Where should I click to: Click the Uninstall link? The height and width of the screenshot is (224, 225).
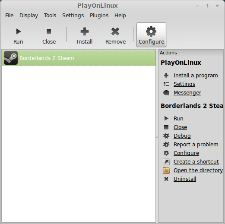185,179
